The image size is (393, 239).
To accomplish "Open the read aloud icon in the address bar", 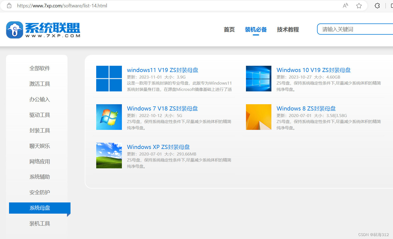I will point(345,5).
